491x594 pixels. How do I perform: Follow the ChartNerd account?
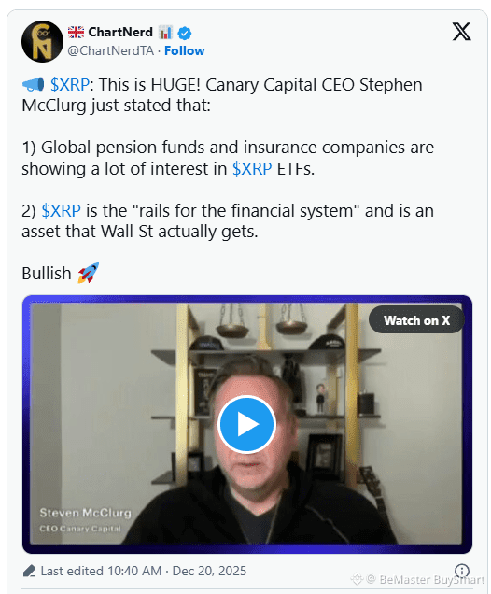point(185,50)
